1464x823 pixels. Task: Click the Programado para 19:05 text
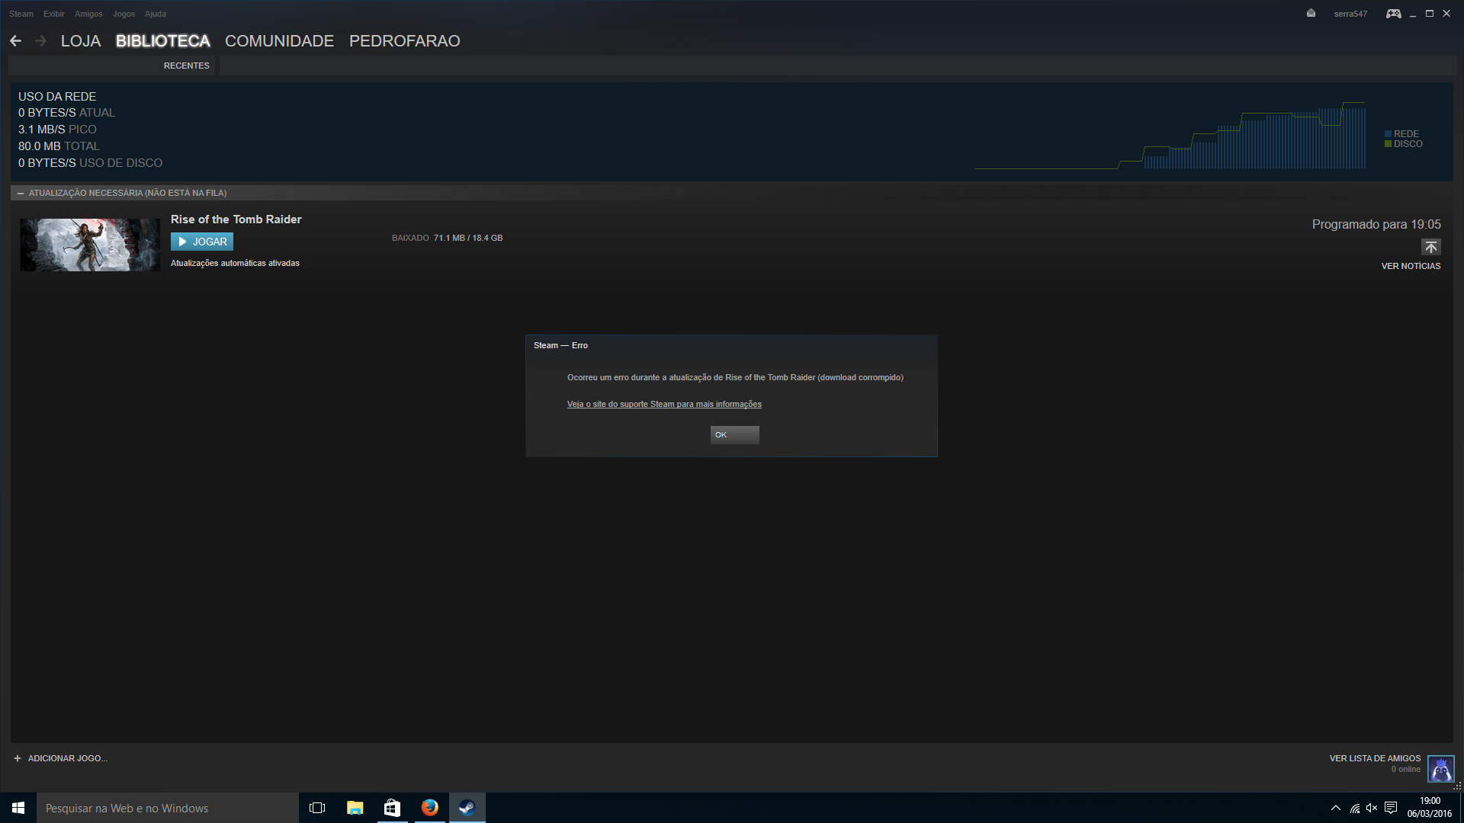(1376, 224)
